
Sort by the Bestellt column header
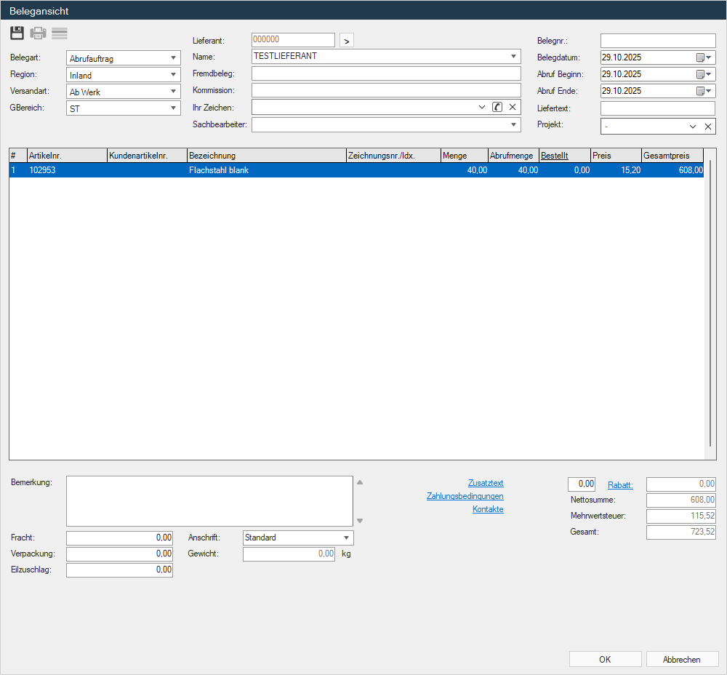(554, 156)
